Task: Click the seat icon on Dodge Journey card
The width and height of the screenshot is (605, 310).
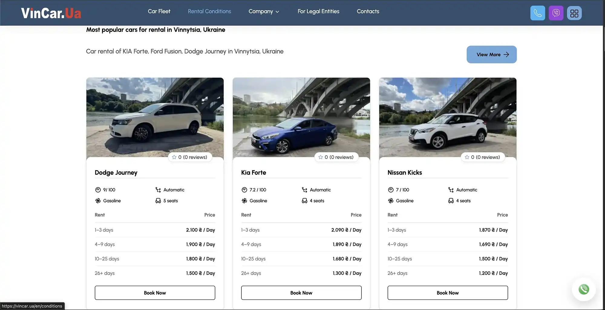Action: click(x=158, y=201)
